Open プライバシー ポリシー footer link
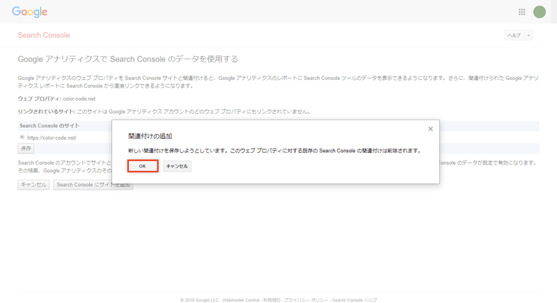Image resolution: width=557 pixels, height=303 pixels. pos(306,300)
